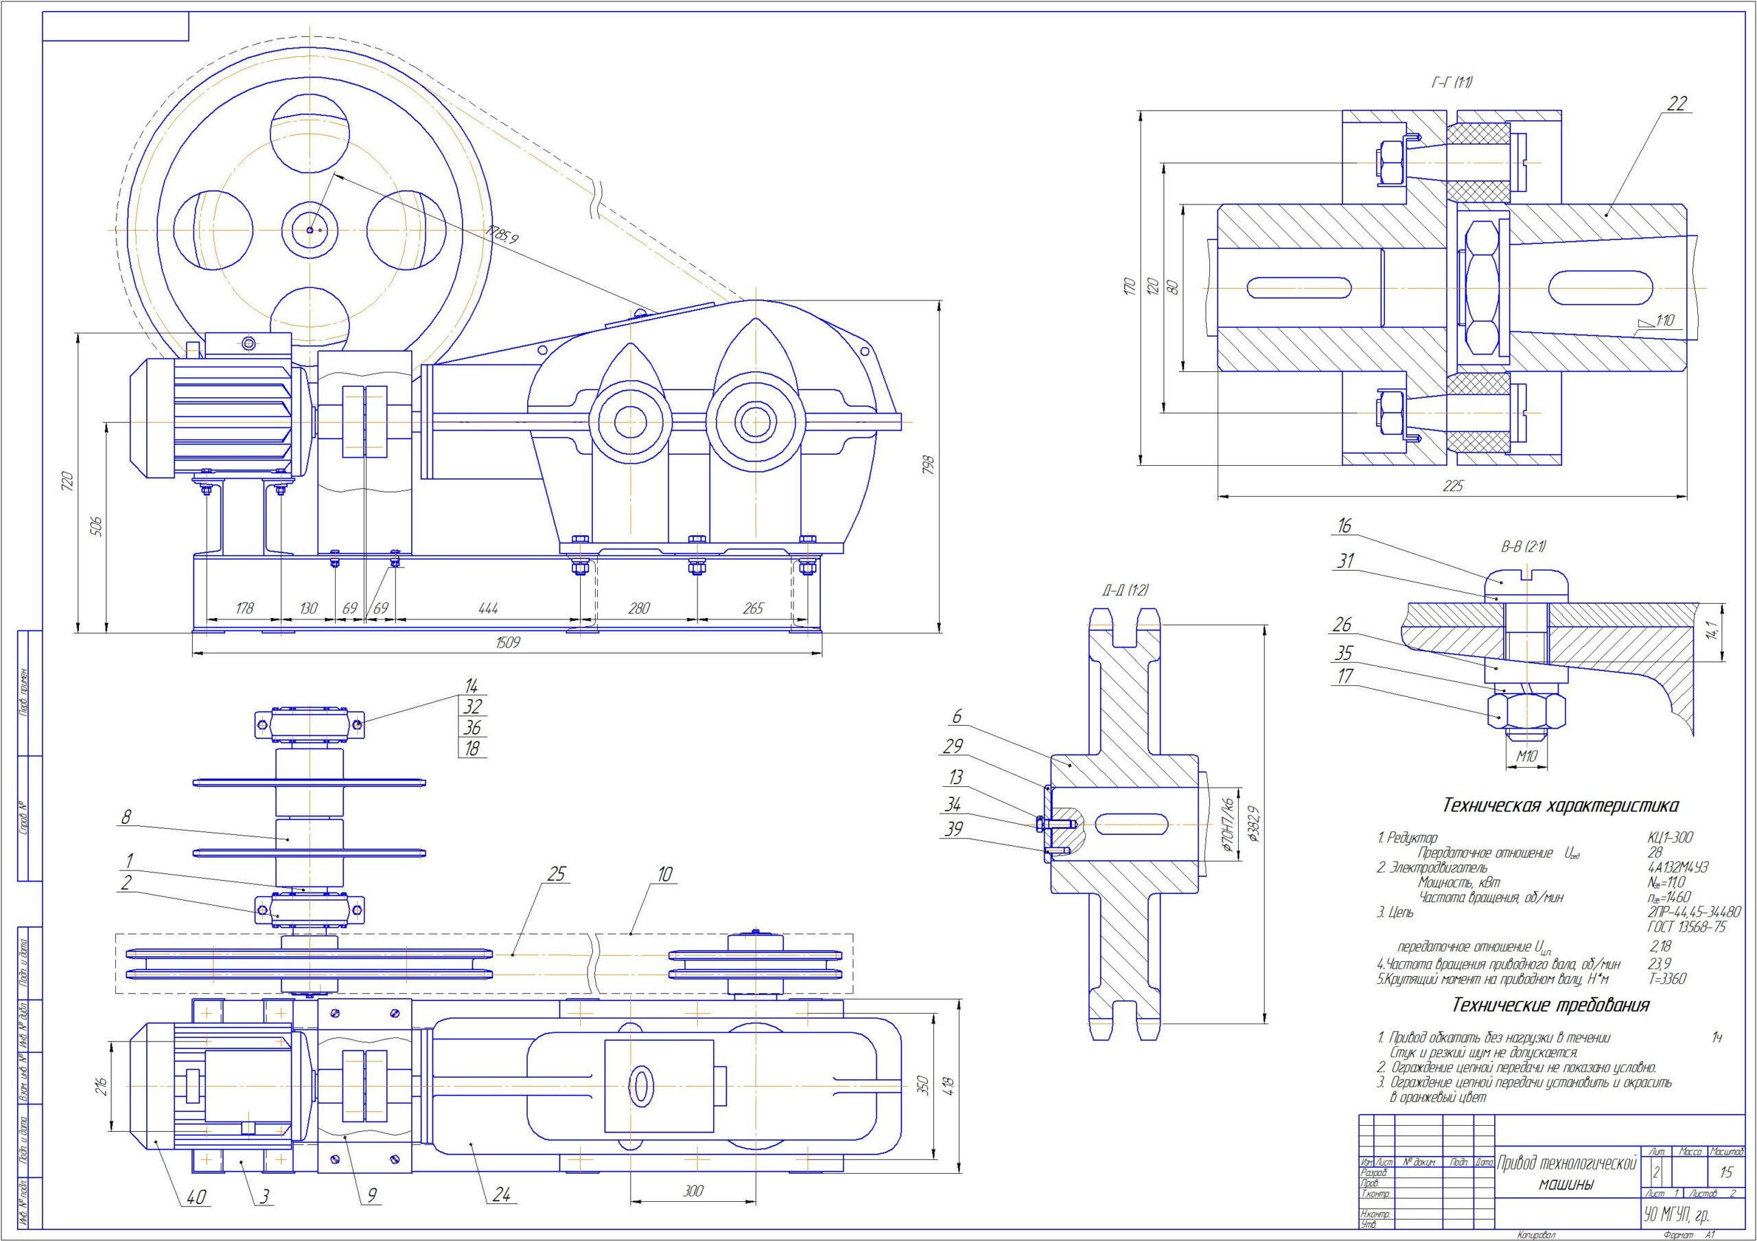Click part callout number 6
This screenshot has height=1241, width=1757.
tap(957, 716)
